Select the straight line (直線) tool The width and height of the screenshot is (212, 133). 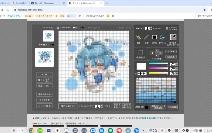[x=146, y=37]
